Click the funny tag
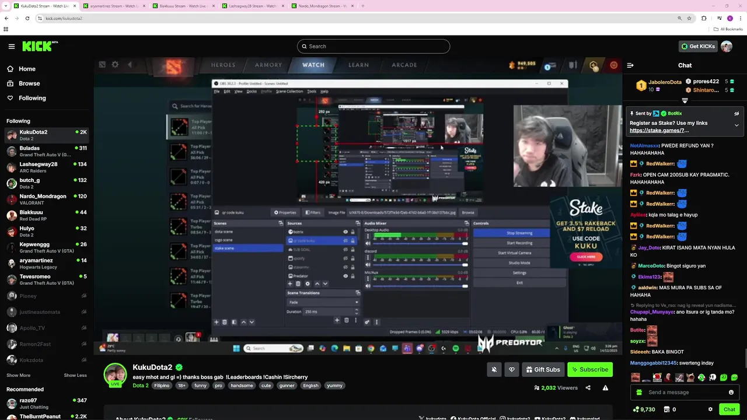The height and width of the screenshot is (420, 747). (200, 386)
